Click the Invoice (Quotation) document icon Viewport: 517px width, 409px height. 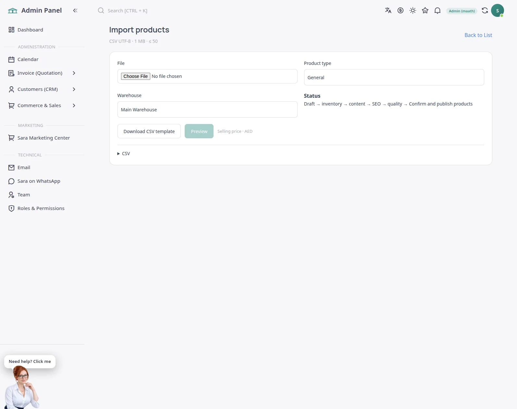pos(11,73)
